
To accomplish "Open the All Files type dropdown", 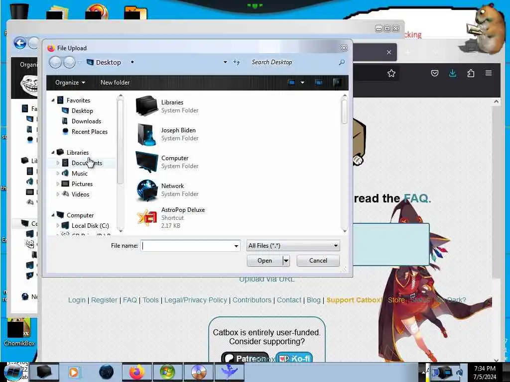I will click(x=293, y=246).
